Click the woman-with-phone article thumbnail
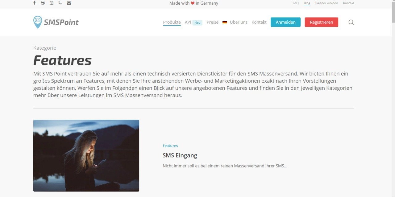The height and width of the screenshot is (197, 395). pos(86,156)
